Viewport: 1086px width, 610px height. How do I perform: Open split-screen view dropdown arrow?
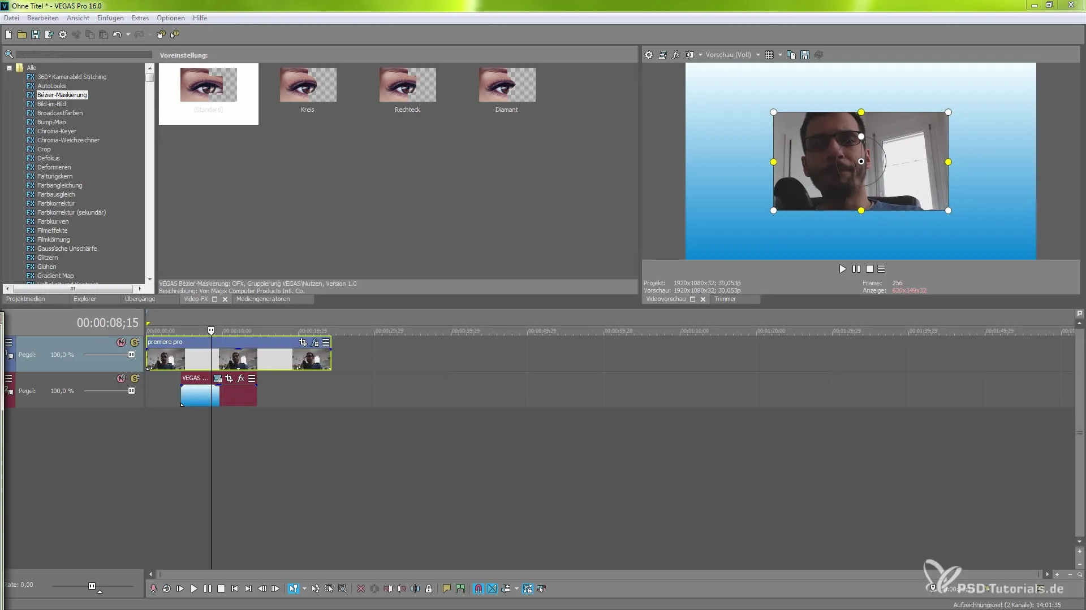pos(700,55)
